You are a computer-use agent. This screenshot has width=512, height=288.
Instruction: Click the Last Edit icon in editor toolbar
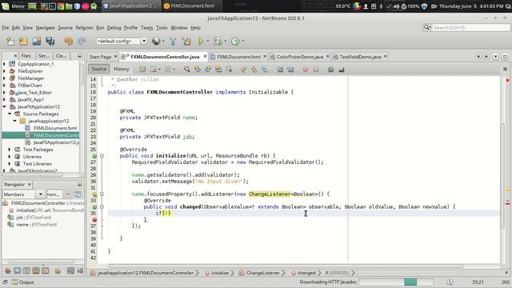pos(142,70)
